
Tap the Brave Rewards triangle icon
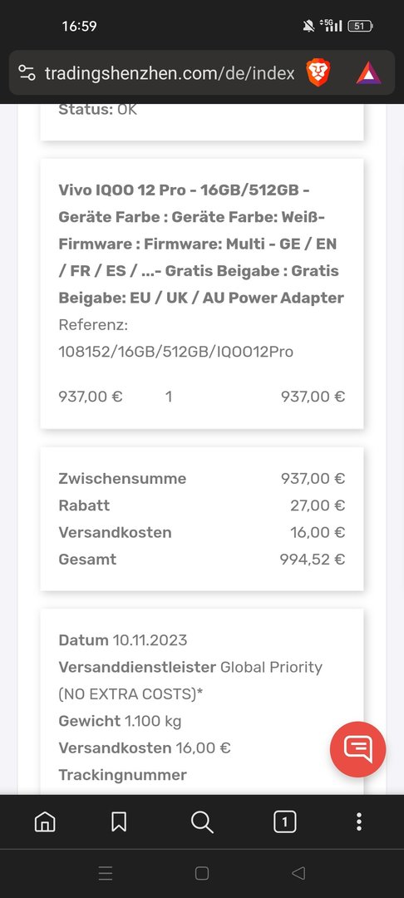click(368, 73)
